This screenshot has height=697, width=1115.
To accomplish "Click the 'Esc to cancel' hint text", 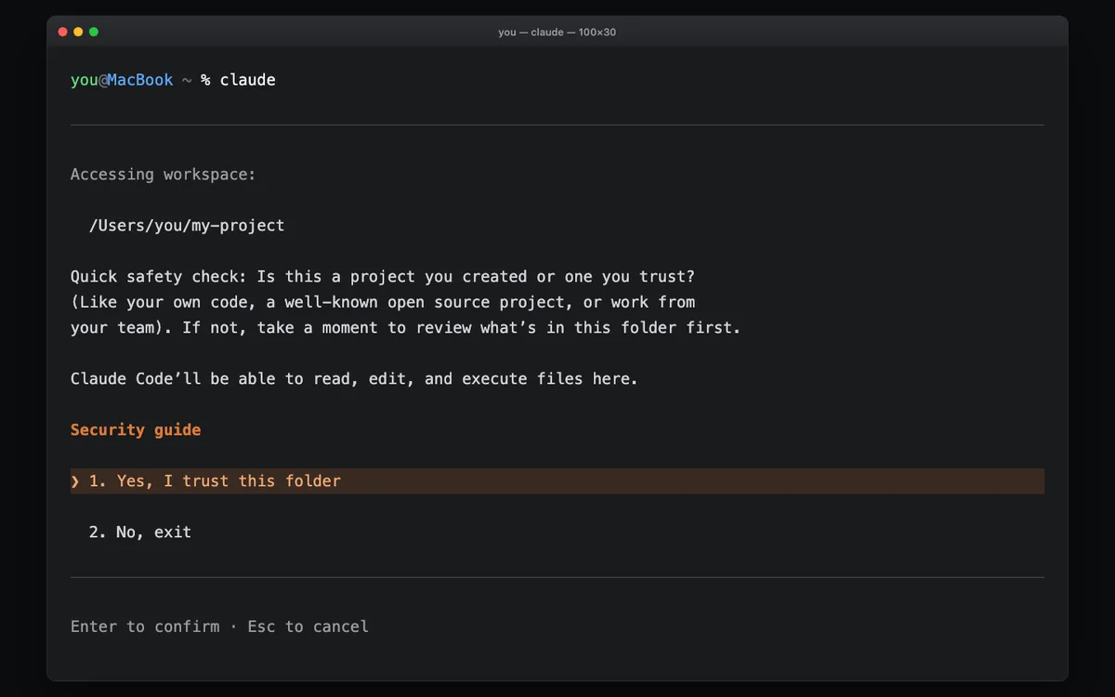I will pos(308,626).
